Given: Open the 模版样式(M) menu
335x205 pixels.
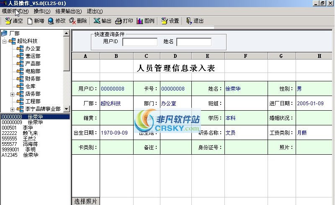Looking at the screenshot, I should 15,11.
